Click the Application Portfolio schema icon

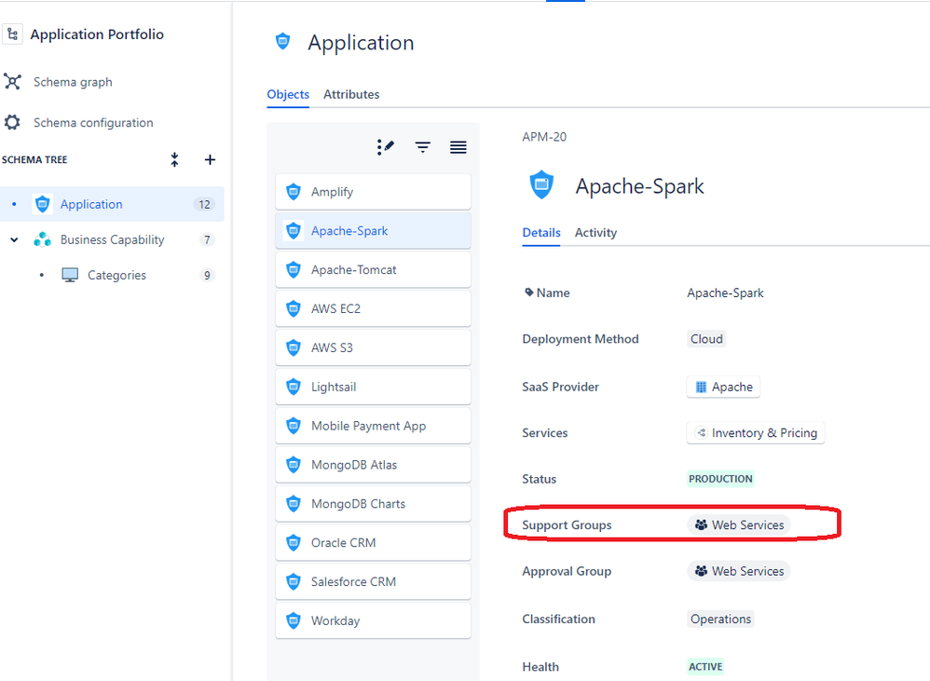click(x=12, y=34)
